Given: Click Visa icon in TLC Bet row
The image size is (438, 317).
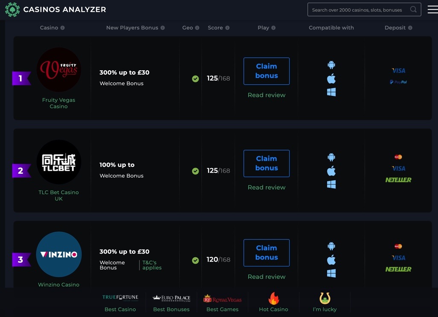Looking at the screenshot, I should pyautogui.click(x=398, y=169).
